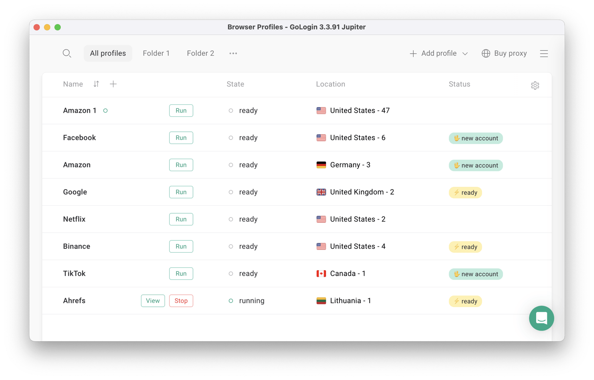
Task: Run the Netflix profile
Action: (x=181, y=219)
